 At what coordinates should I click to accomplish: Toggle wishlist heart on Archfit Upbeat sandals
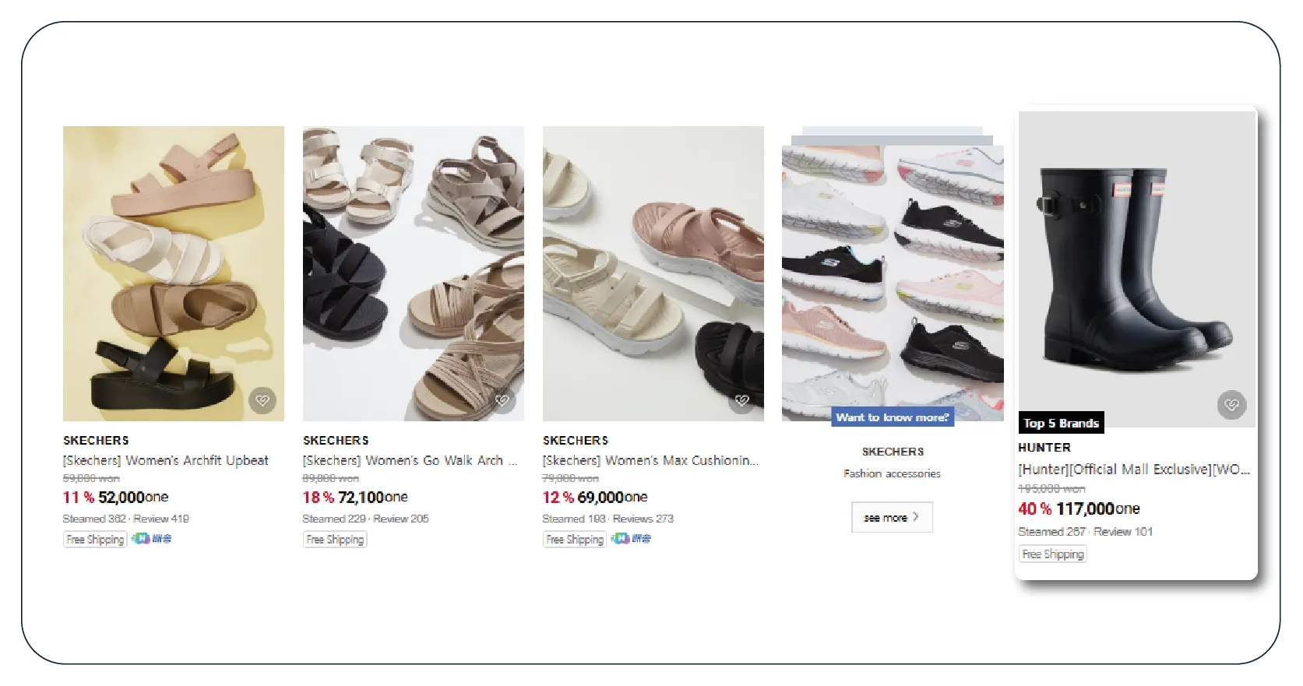(x=262, y=400)
